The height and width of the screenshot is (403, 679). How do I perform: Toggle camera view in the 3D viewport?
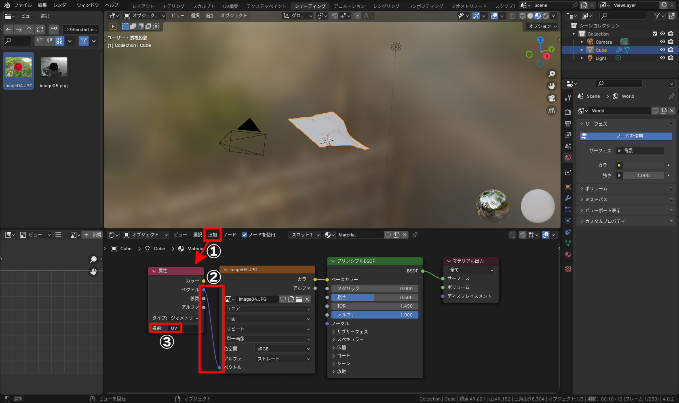tap(552, 98)
